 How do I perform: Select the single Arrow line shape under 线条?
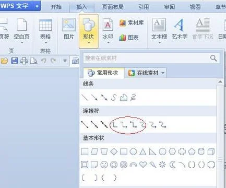pos(94,98)
